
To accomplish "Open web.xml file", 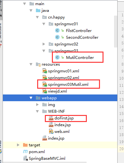I will click(62, 132).
